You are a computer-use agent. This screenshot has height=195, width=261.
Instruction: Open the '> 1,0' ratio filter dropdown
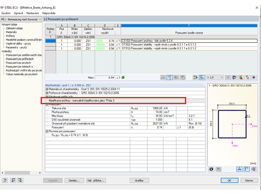coord(215,77)
